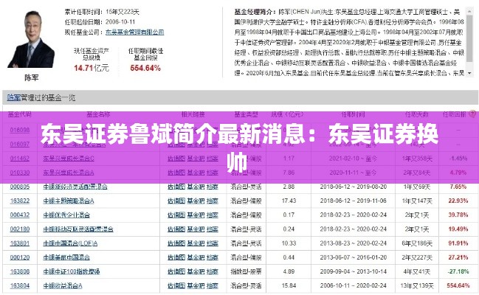Select the 91.91% return value
This screenshot has height=295, width=479.
[x=458, y=243]
